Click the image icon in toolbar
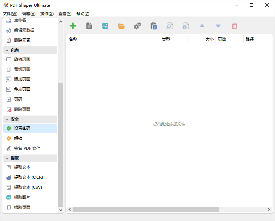This screenshot has width=275, height=221. point(105,26)
